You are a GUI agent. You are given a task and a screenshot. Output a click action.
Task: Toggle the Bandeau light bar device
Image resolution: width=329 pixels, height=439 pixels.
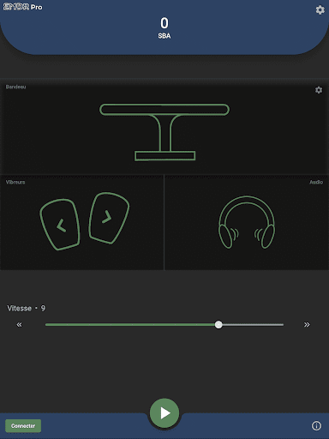coord(164,132)
